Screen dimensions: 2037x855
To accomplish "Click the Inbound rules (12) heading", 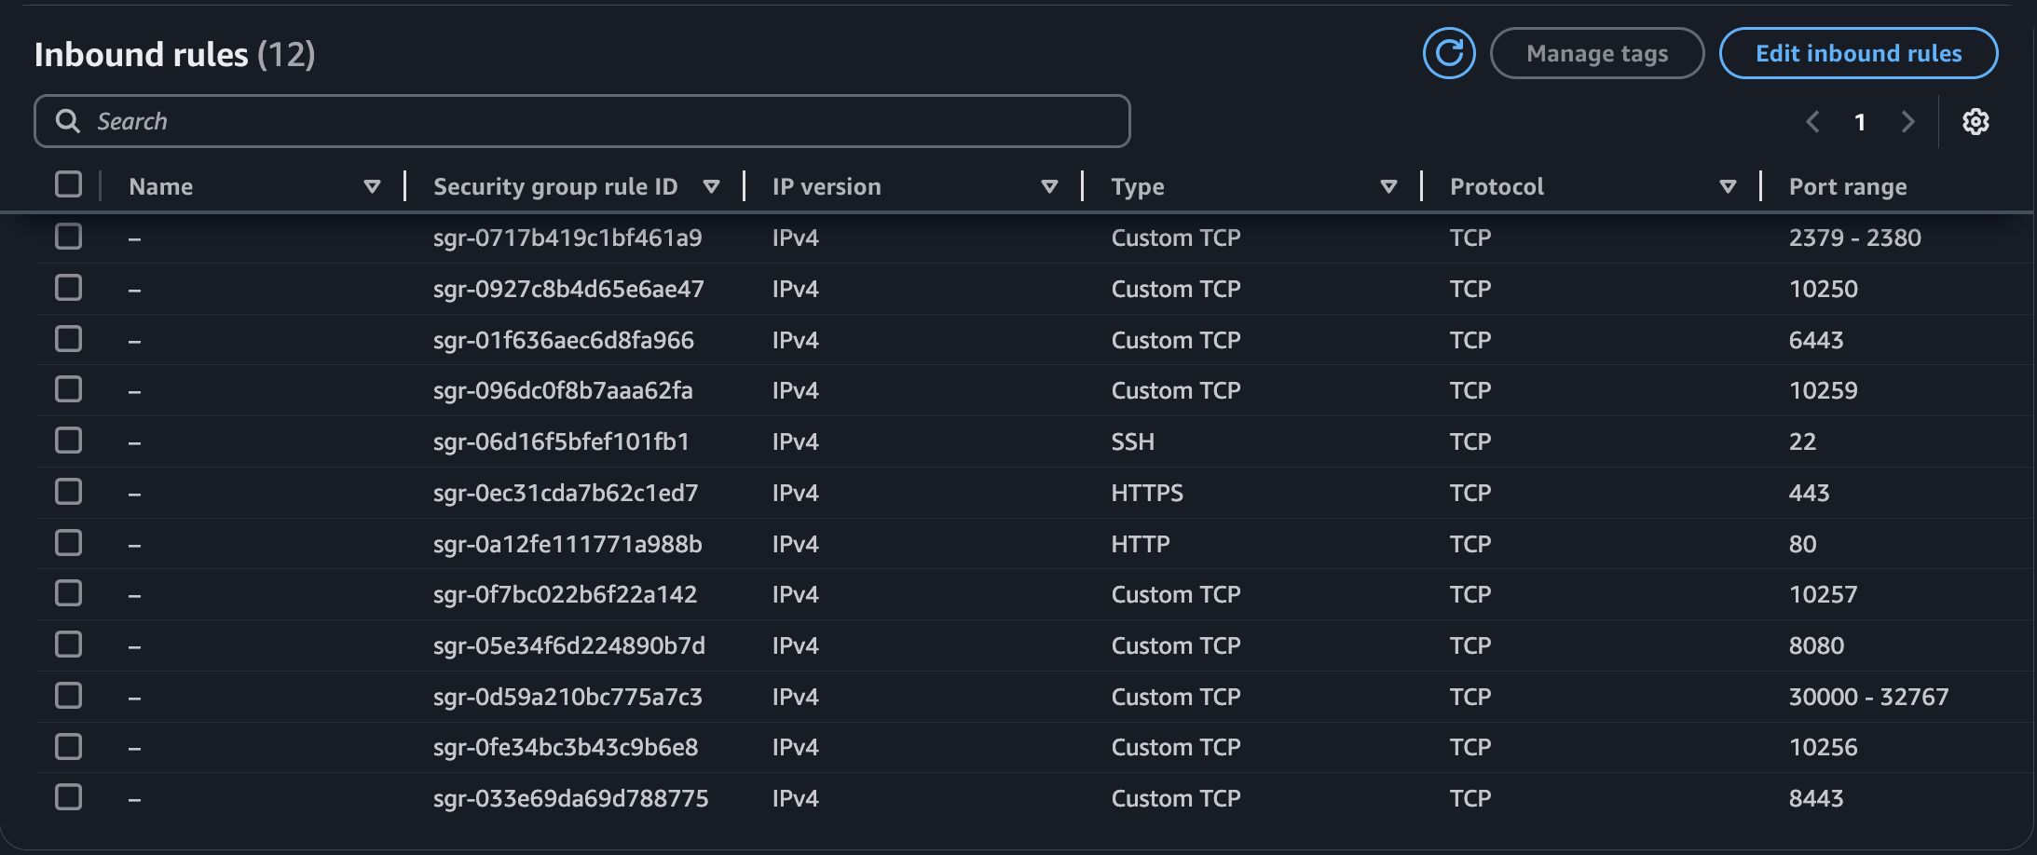I will (x=174, y=54).
